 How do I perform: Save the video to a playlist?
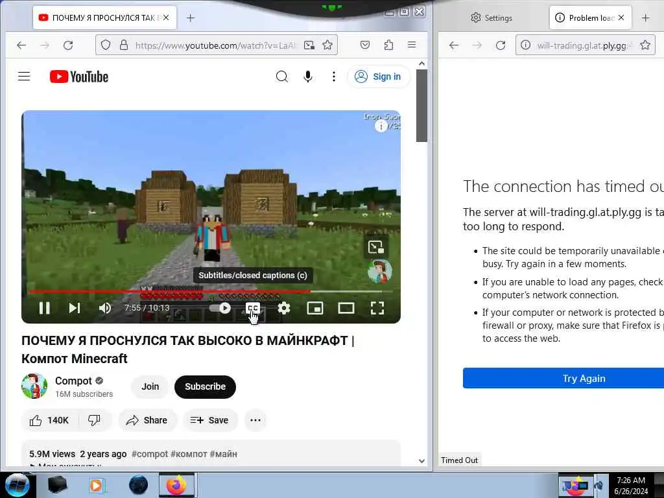[x=209, y=420]
